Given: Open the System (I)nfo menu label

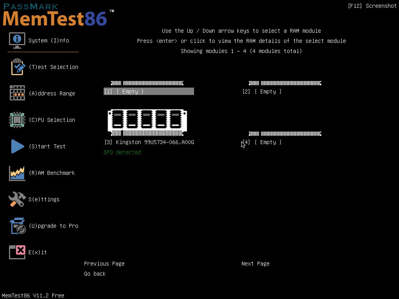Looking at the screenshot, I should (x=49, y=40).
